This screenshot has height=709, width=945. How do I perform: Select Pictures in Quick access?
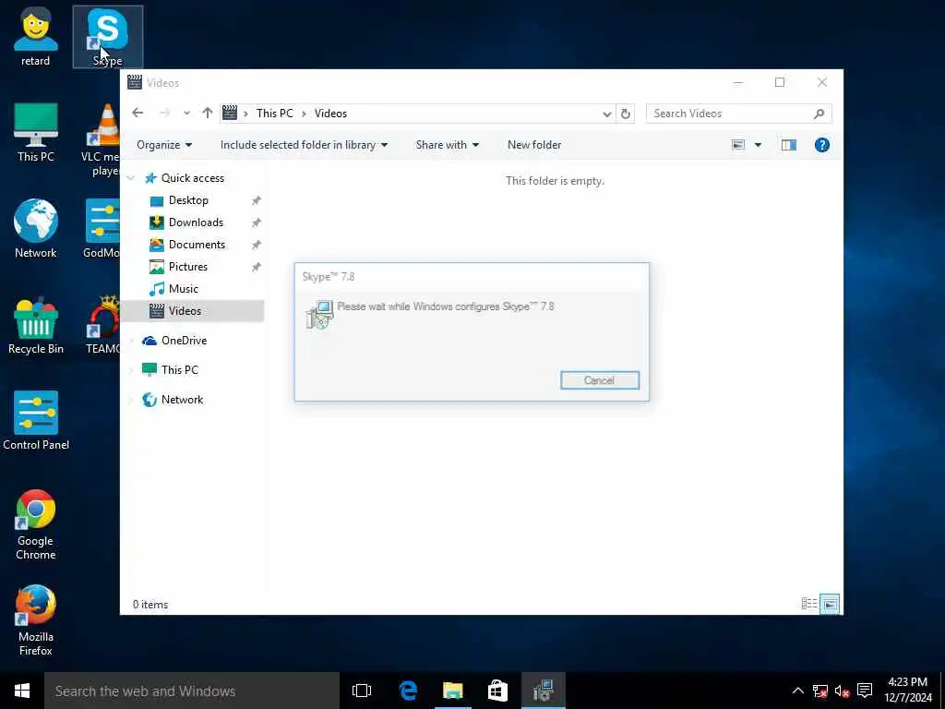click(x=187, y=267)
